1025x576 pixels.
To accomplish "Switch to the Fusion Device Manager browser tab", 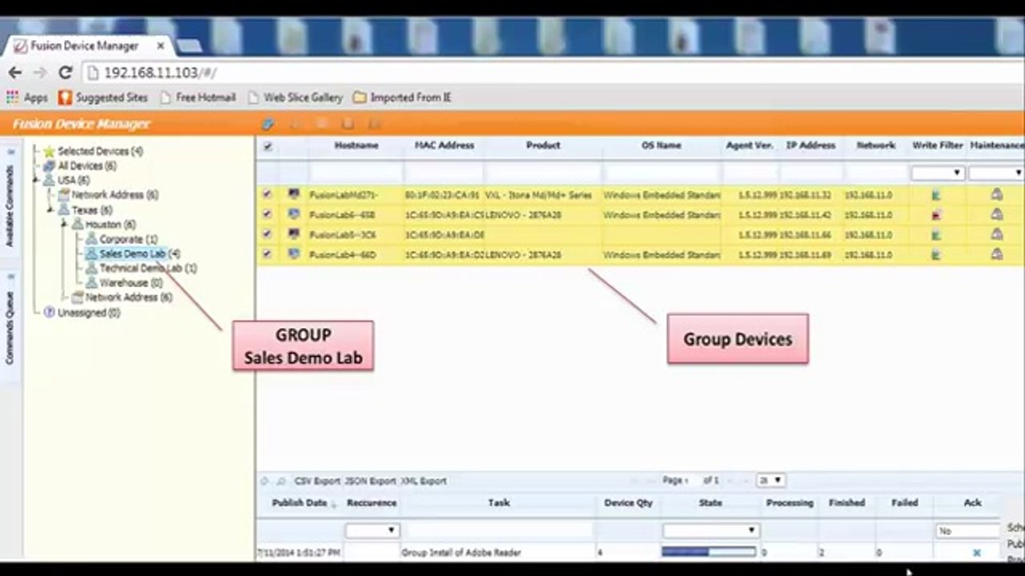I will coord(84,46).
